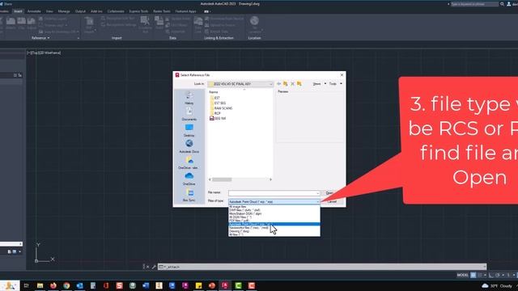The image size is (518, 291).
Task: Open Chrome from the Windows taskbar
Action: 66,285
